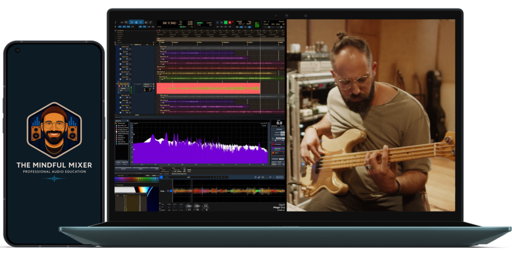Select the "Input 2" orange trace entry

pos(278,153)
